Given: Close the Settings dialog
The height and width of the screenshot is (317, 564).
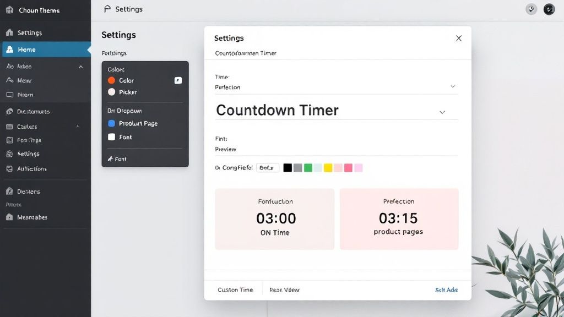Looking at the screenshot, I should pos(459,39).
